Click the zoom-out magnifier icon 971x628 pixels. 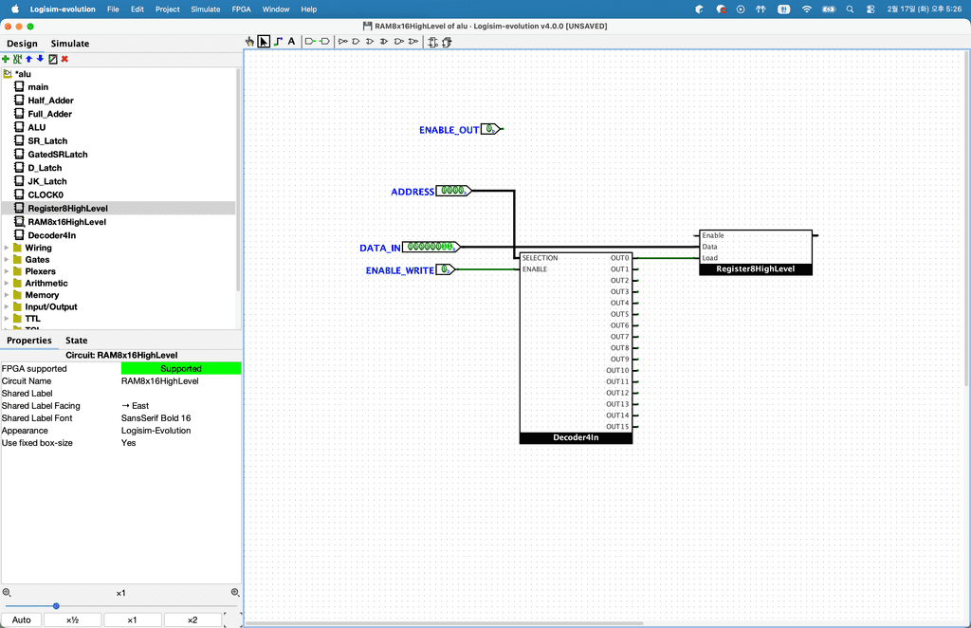[7, 593]
